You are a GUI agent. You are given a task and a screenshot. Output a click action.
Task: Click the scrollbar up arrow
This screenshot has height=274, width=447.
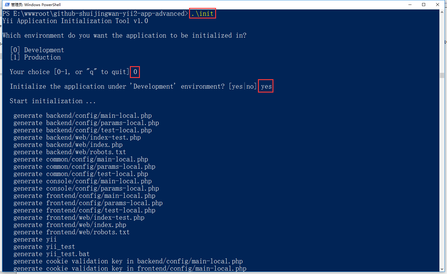pos(442,12)
